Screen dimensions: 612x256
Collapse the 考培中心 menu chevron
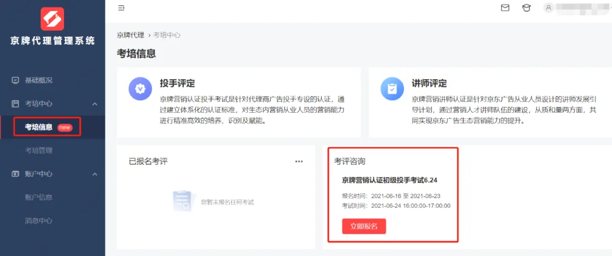[95, 104]
